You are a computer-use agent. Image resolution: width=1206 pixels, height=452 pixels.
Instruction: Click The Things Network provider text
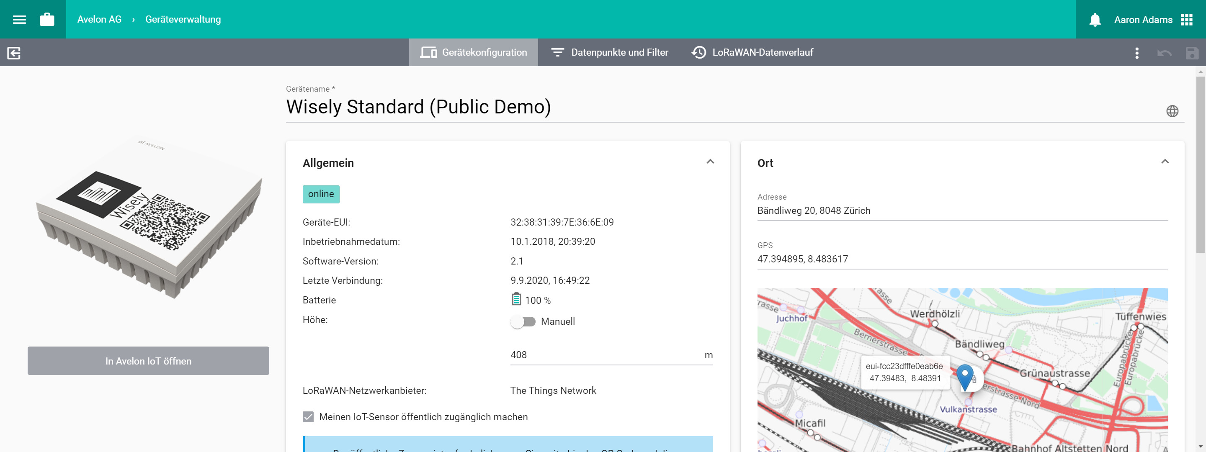(553, 390)
